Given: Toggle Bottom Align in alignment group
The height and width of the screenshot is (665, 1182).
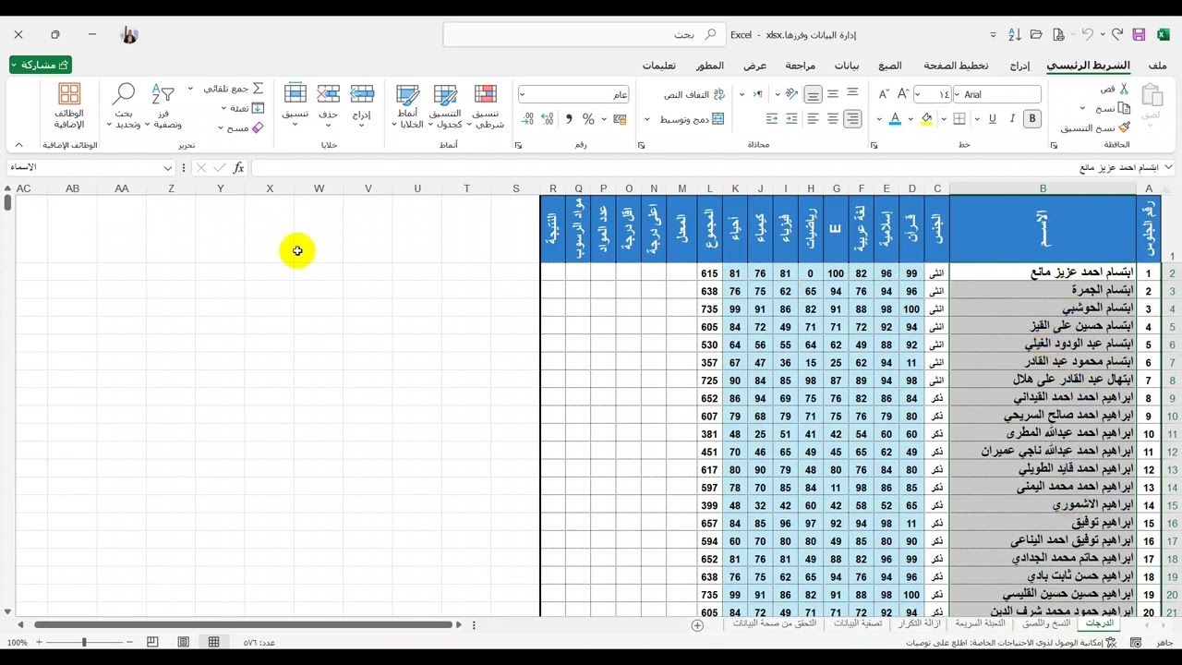Looking at the screenshot, I should coord(813,94).
